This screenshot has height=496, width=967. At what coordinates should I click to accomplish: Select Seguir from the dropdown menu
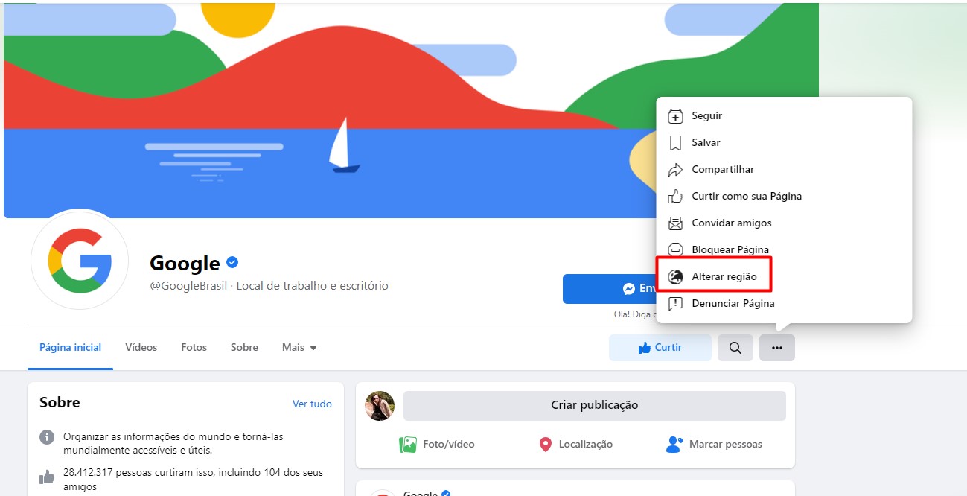point(784,116)
